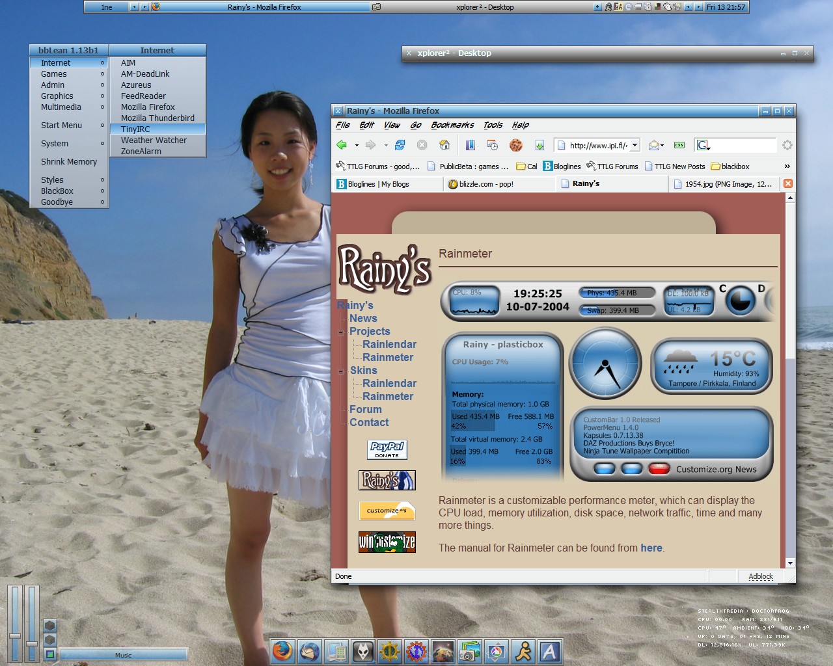833x666 pixels.
Task: Click the News link on Rainy's page
Action: click(363, 319)
